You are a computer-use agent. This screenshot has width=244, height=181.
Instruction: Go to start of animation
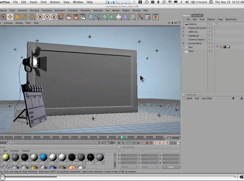click(x=119, y=143)
